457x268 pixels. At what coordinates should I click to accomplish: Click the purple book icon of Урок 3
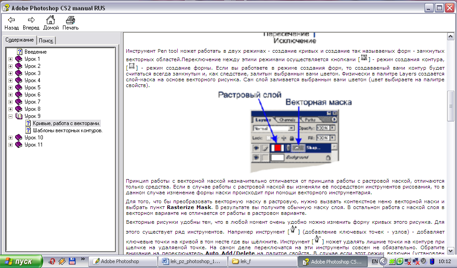(19, 73)
